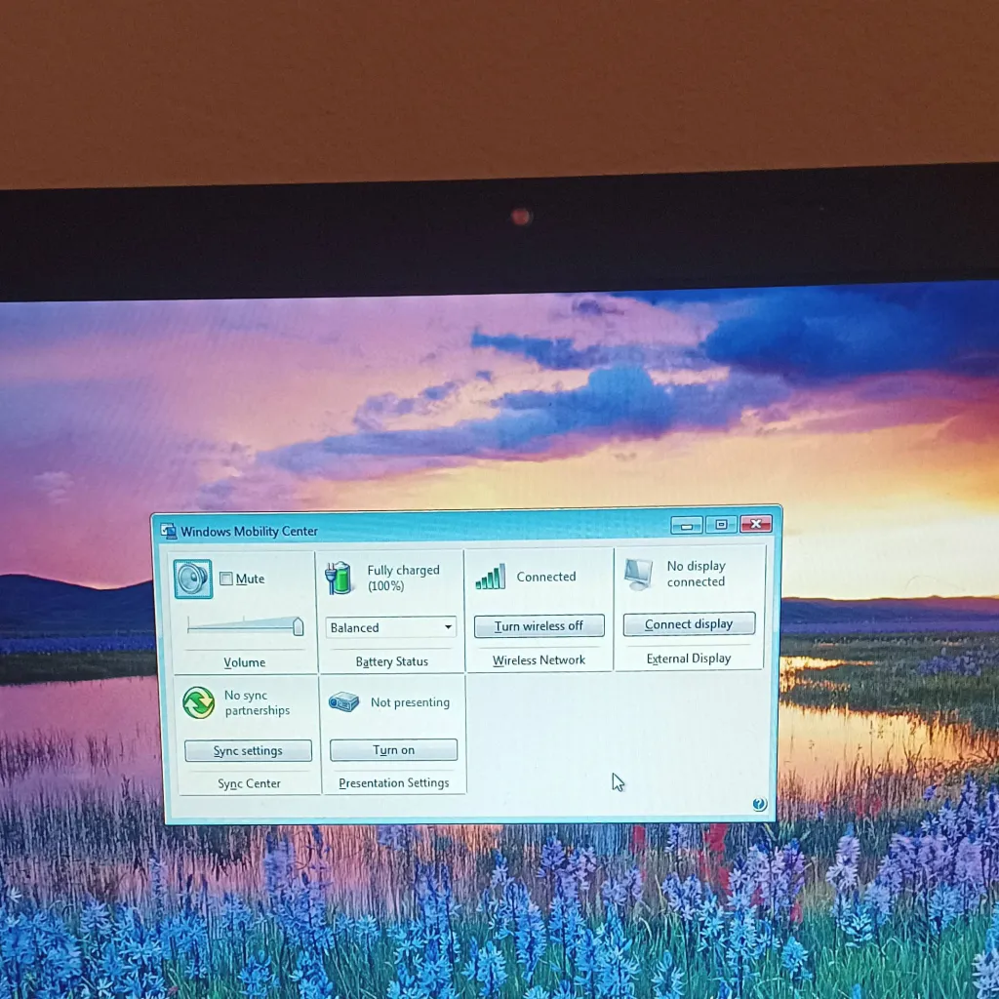Viewport: 999px width, 999px height.
Task: Open Sync Center via its tile label
Action: [x=248, y=782]
